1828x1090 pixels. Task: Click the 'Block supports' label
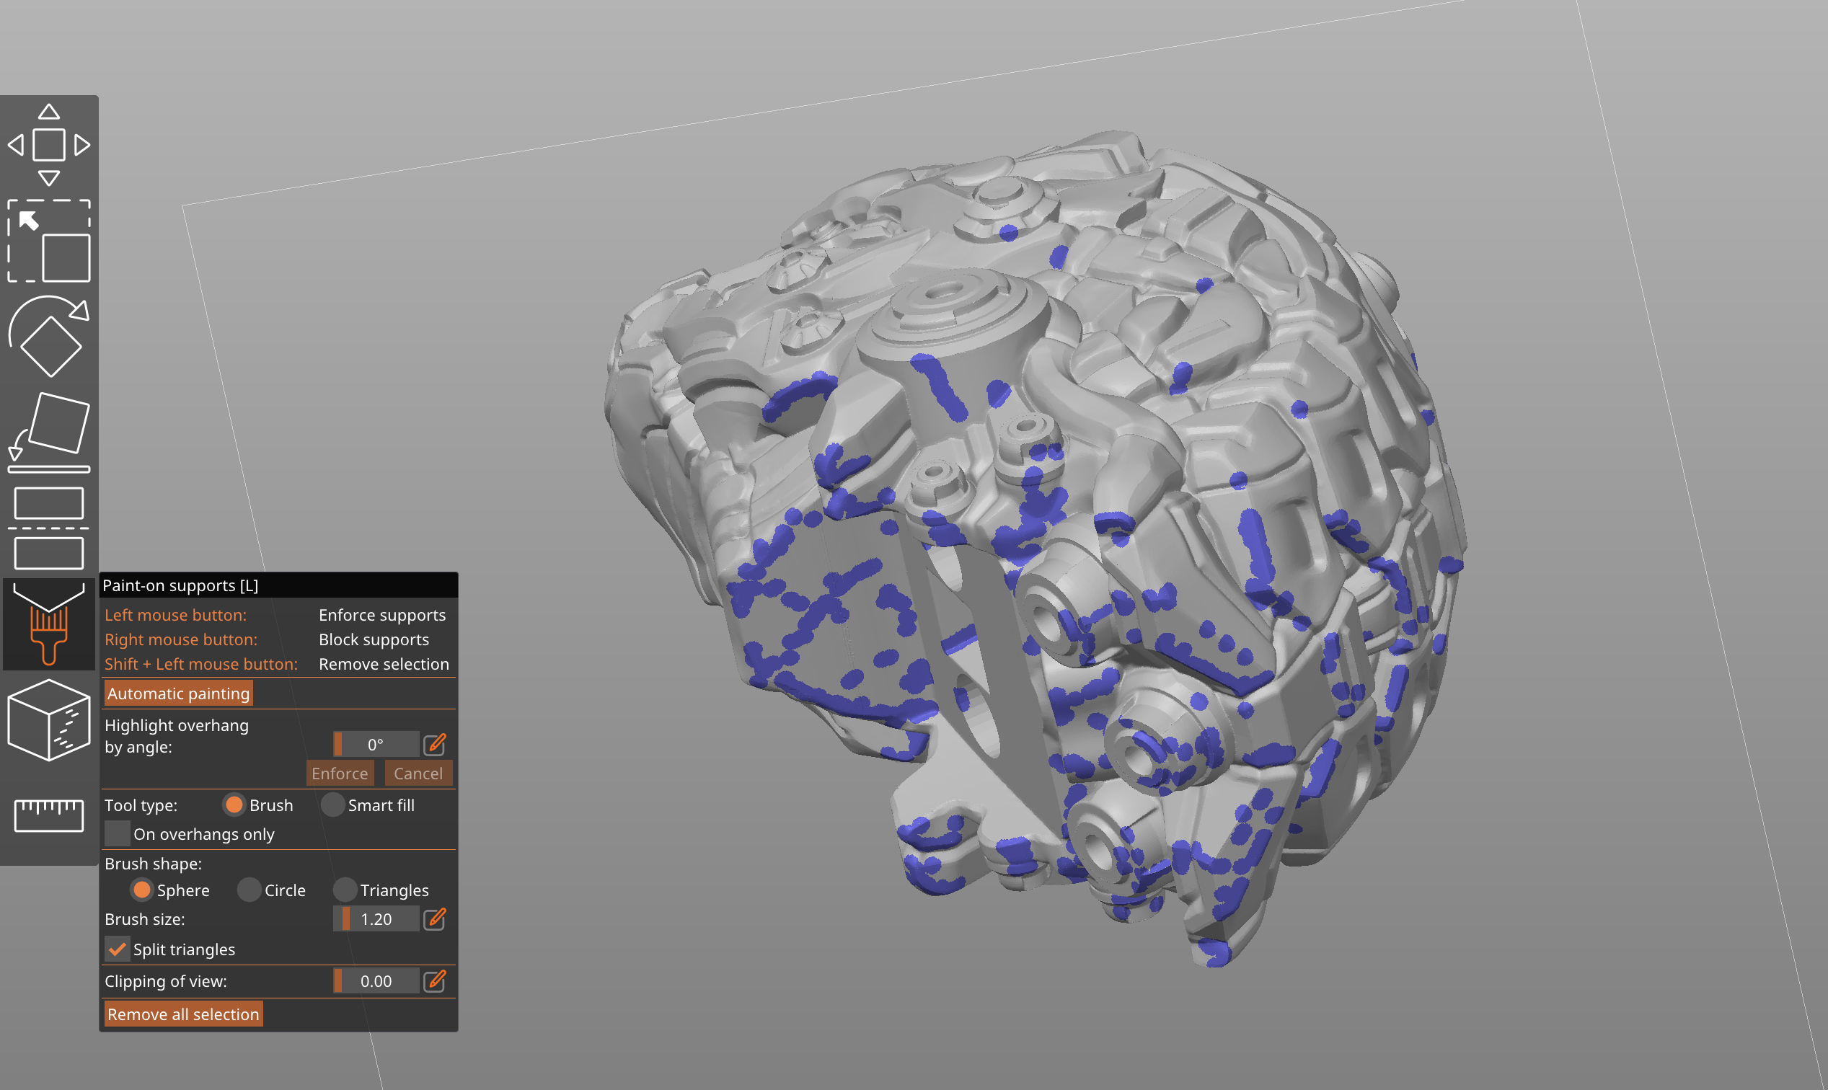[x=374, y=639]
